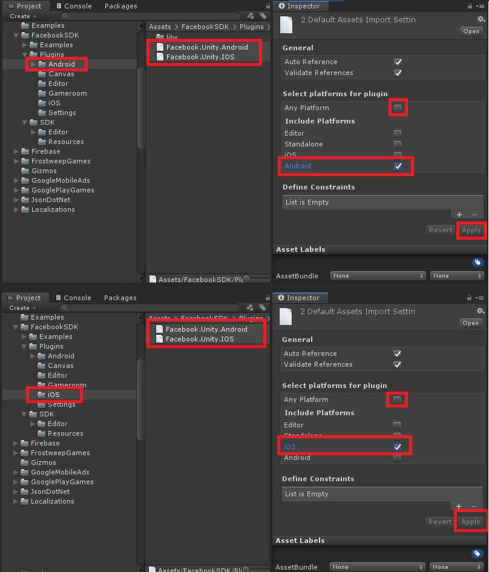The width and height of the screenshot is (489, 572).
Task: Click Apply in the lower Inspector
Action: (x=470, y=522)
